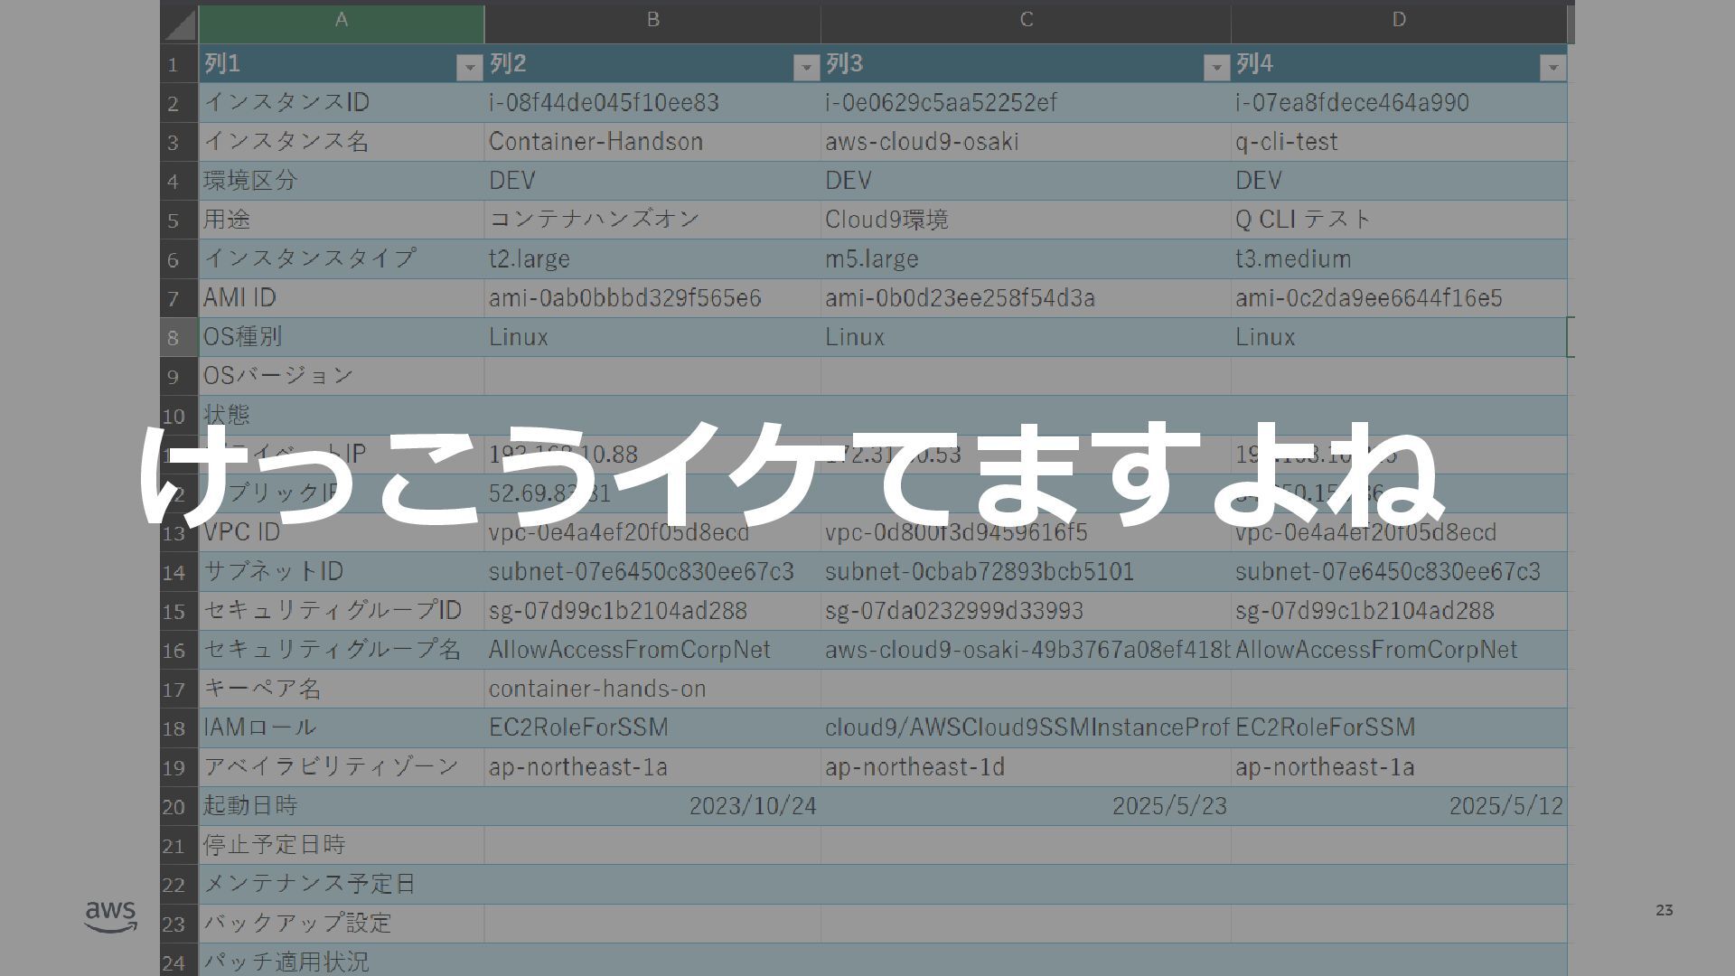Viewport: 1735px width, 976px height.
Task: Open the 列4 filter dropdown
Action: (x=1552, y=67)
